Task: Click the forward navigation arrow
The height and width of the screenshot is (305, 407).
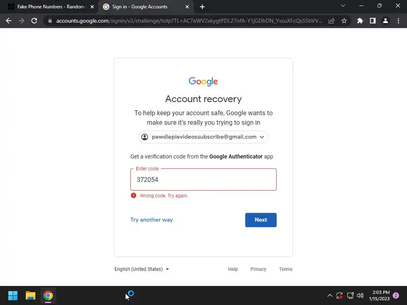Action: pyautogui.click(x=21, y=21)
